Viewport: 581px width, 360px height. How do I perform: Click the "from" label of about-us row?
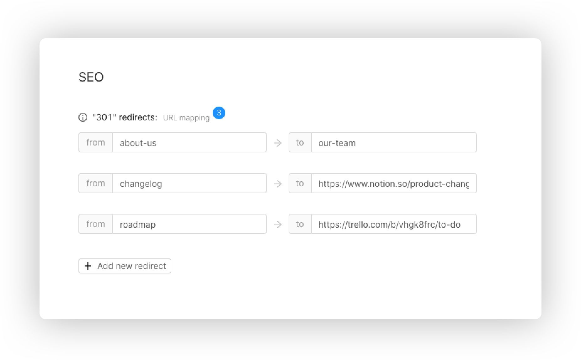click(x=96, y=143)
